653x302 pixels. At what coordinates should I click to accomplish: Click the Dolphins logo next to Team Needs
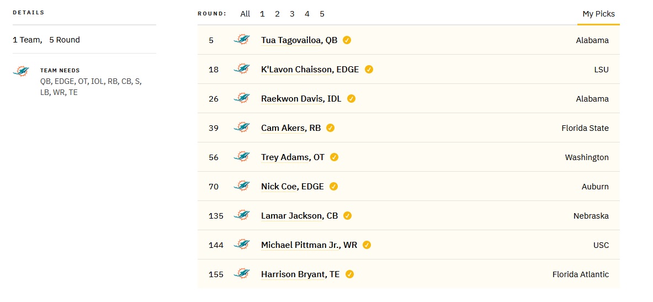click(21, 71)
